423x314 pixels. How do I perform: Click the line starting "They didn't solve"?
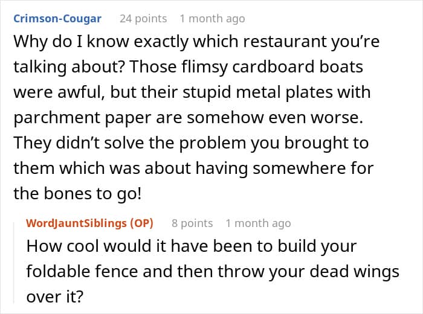click(191, 144)
